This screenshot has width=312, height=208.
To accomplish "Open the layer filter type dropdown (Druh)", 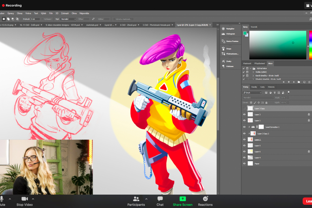I will [x=253, y=93].
